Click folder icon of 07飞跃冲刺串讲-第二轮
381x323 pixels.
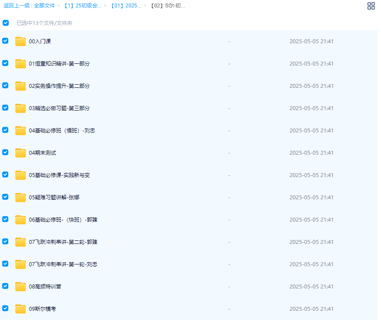(x=21, y=243)
